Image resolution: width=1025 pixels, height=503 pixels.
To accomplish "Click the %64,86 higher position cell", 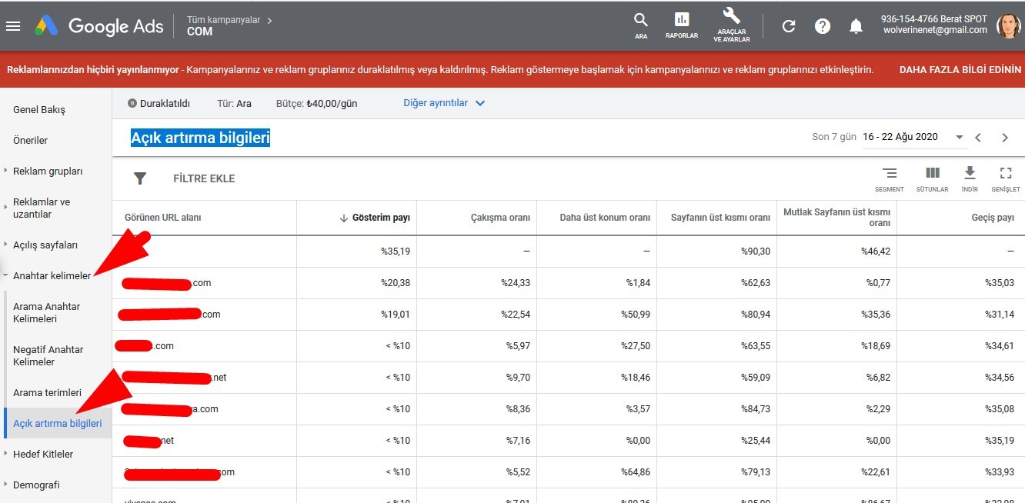I will coord(636,471).
